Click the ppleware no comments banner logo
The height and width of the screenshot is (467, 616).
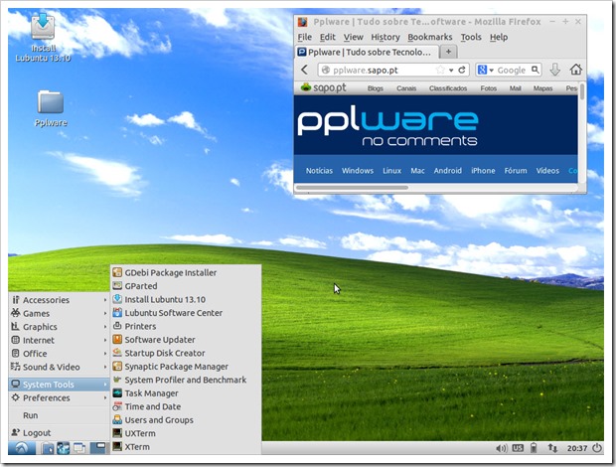coord(387,125)
